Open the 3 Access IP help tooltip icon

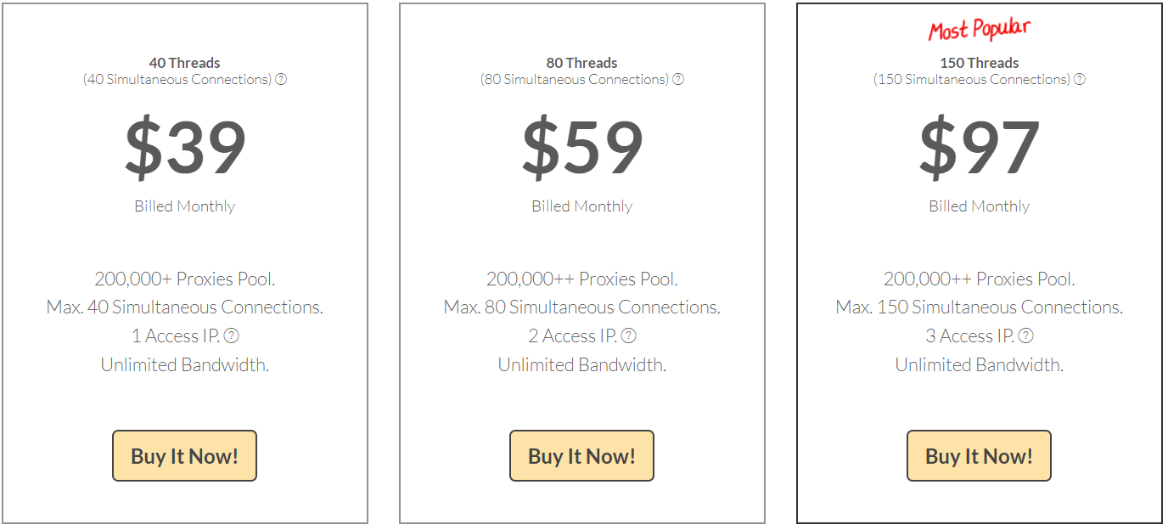pyautogui.click(x=1026, y=336)
